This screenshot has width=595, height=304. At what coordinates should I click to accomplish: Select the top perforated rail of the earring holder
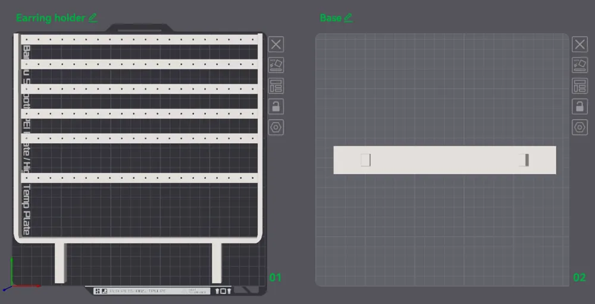tap(139, 39)
